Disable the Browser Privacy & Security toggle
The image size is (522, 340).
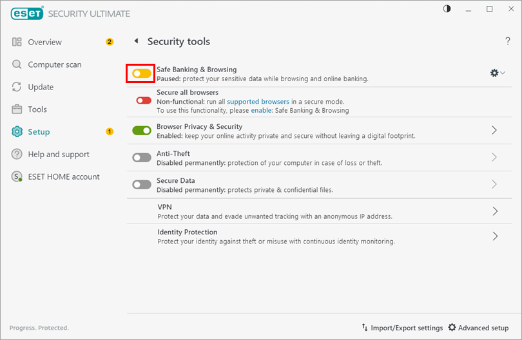pyautogui.click(x=142, y=131)
